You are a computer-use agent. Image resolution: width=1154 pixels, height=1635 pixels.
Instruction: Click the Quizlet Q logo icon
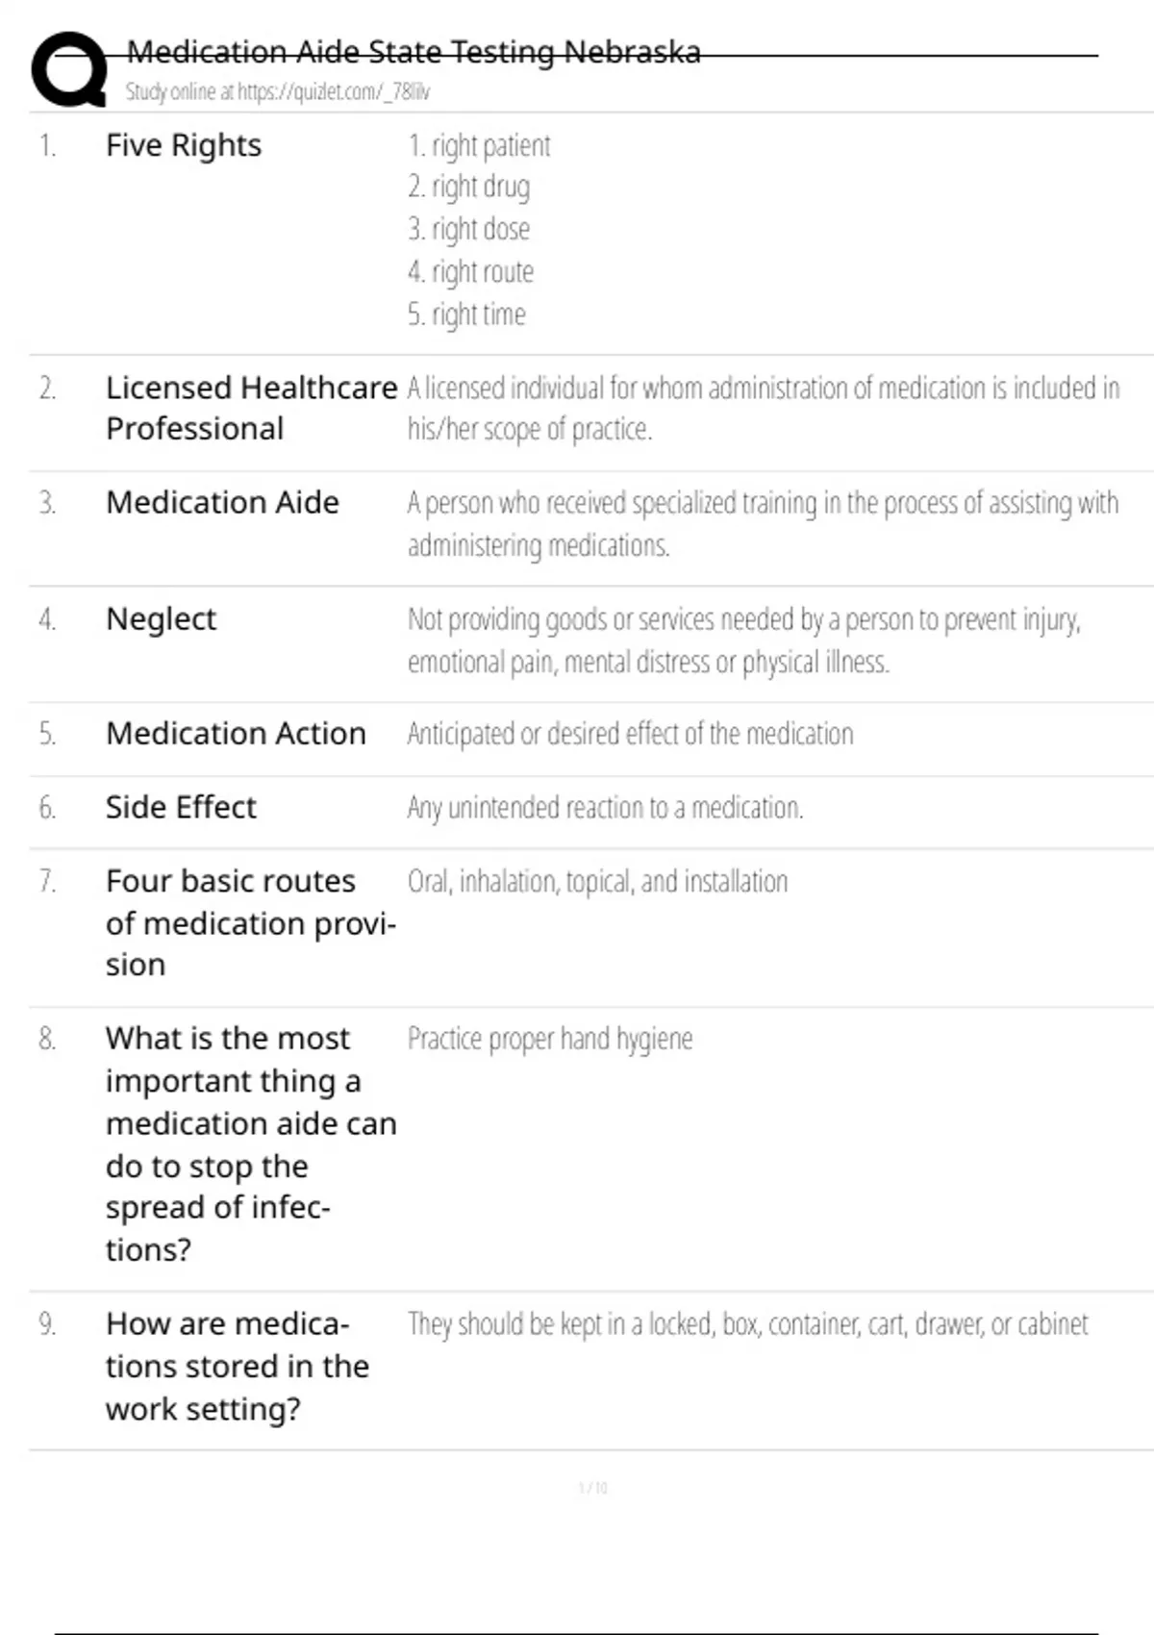click(69, 69)
